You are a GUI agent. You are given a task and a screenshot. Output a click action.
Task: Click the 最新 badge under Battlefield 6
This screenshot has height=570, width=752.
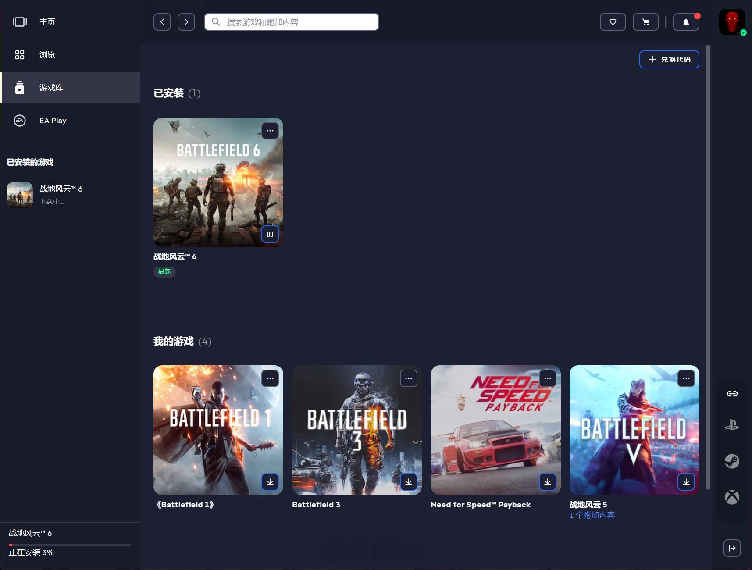(164, 272)
